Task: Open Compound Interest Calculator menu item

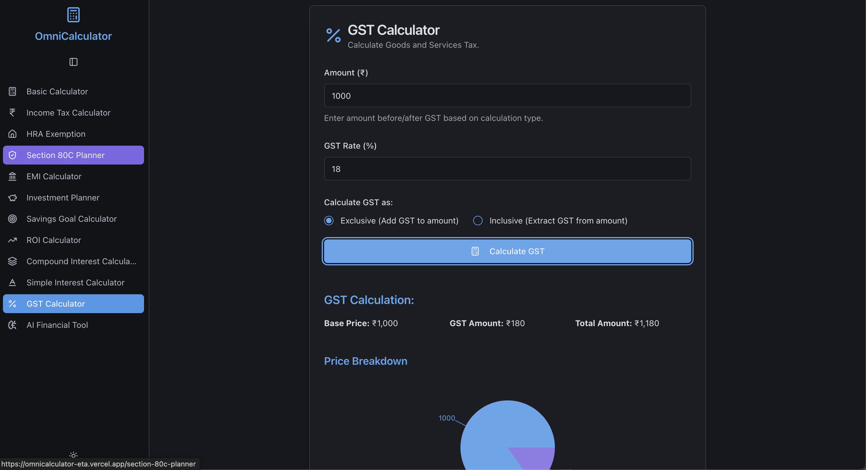Action: coord(81,261)
